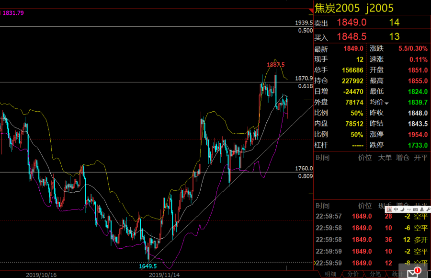431x278 pixels.
Task: Click the 1649.5 low price marker
Action: (x=148, y=266)
